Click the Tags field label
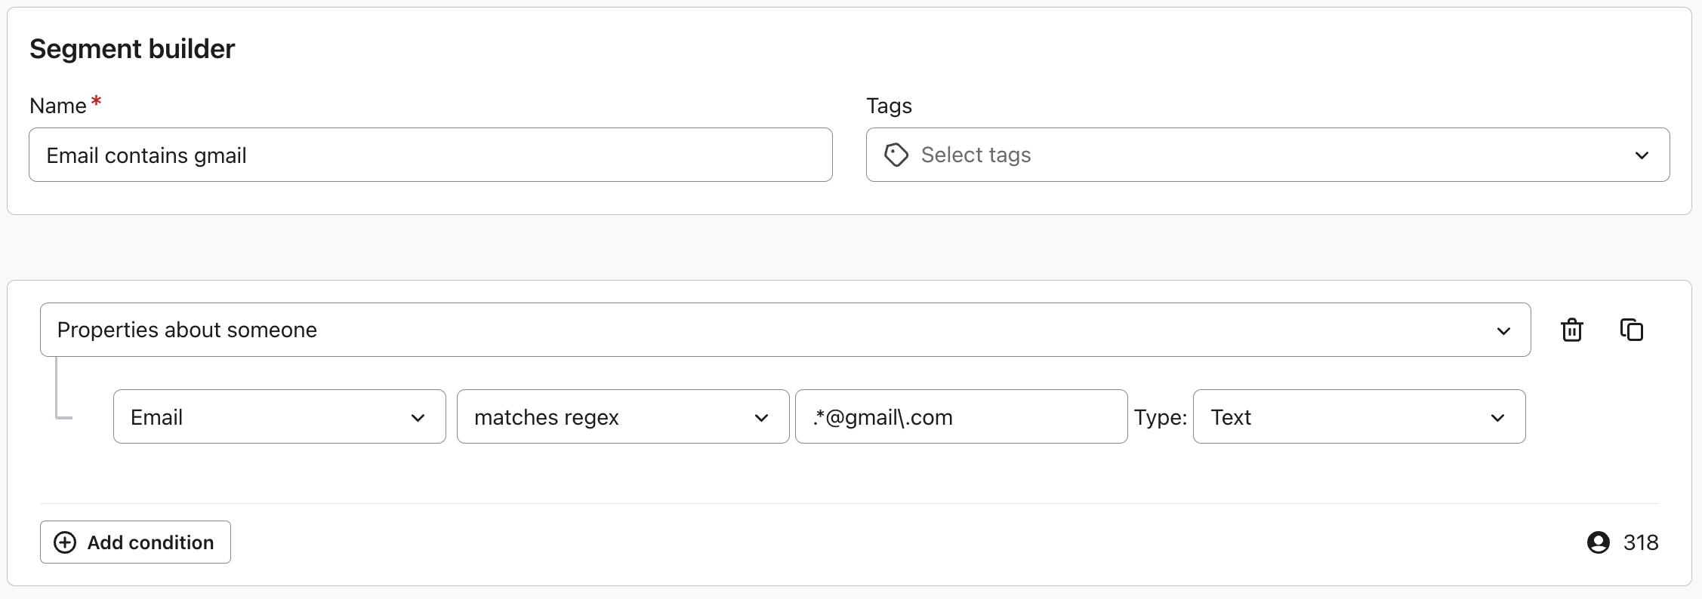 889,106
